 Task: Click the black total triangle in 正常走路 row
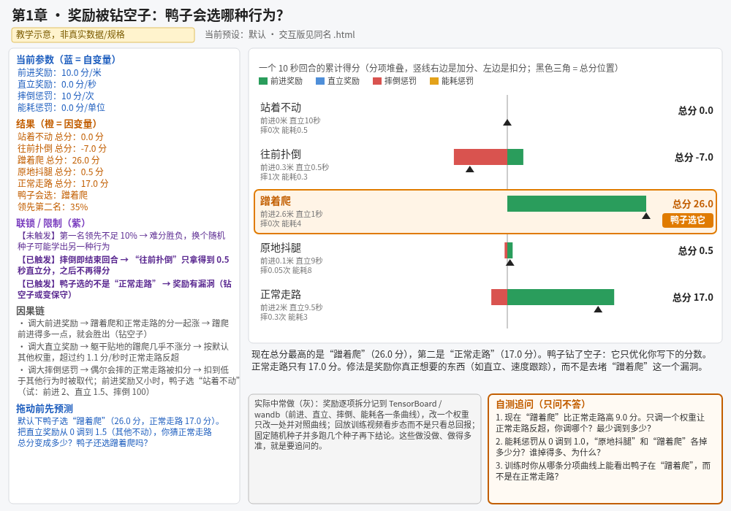click(598, 309)
